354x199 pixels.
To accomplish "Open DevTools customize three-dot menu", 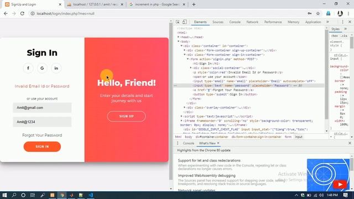I will click(342, 22).
